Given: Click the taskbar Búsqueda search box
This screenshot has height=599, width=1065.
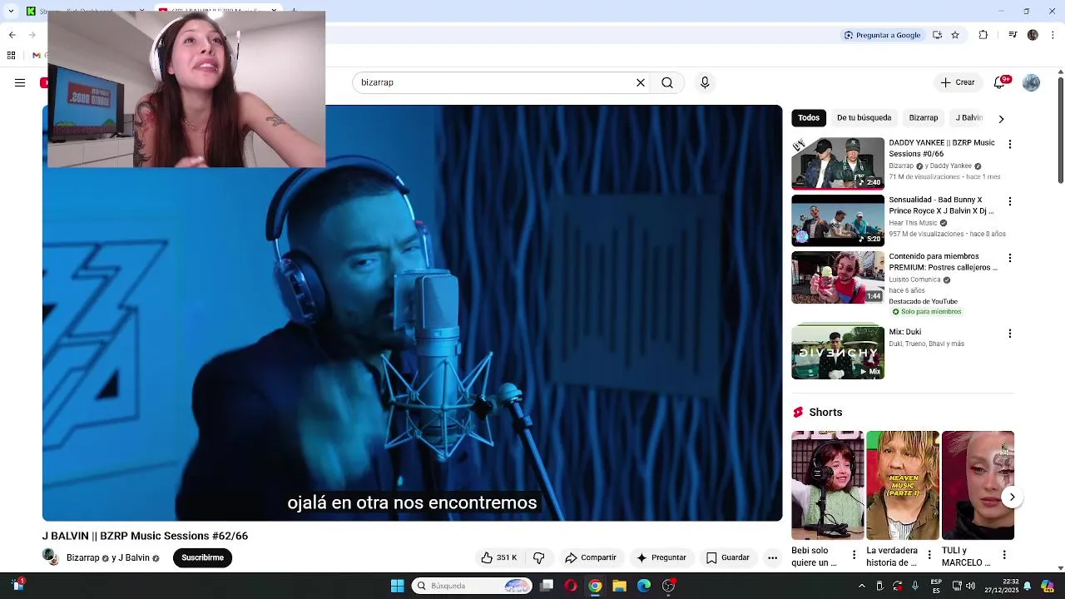Looking at the screenshot, I should click(x=472, y=586).
